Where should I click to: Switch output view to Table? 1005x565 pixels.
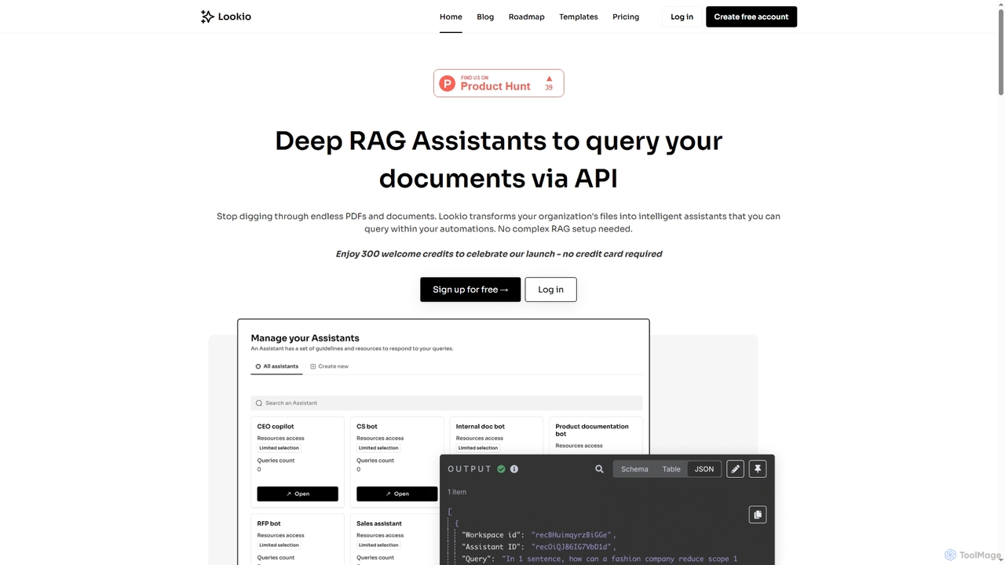pos(671,469)
